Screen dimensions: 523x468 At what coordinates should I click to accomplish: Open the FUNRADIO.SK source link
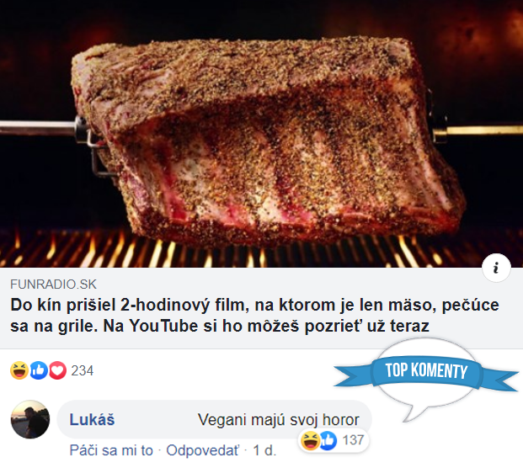point(53,285)
